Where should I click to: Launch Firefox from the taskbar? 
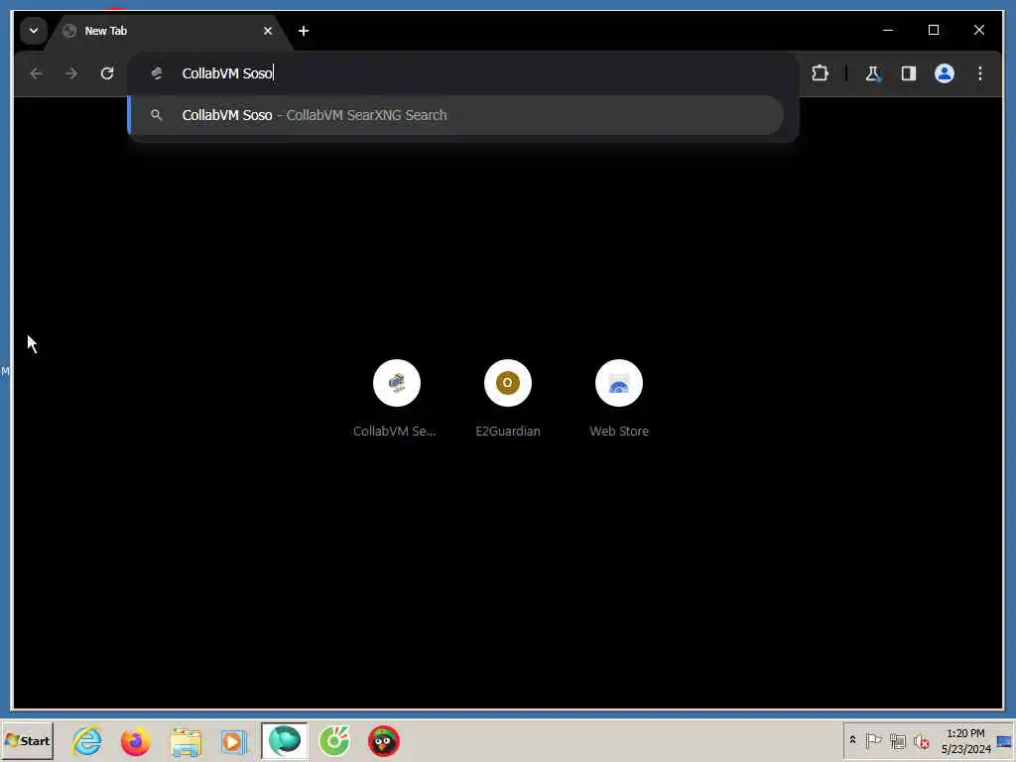[x=135, y=741]
